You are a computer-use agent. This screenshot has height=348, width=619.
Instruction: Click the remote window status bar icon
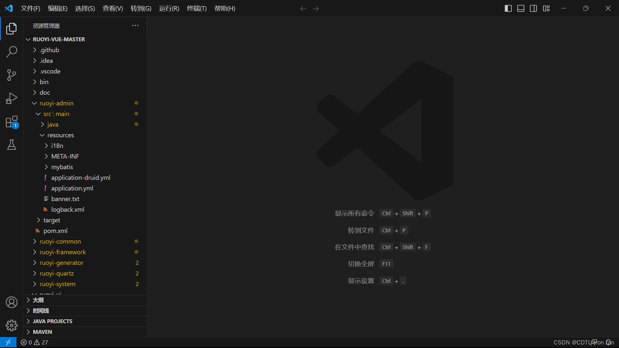[x=8, y=342]
